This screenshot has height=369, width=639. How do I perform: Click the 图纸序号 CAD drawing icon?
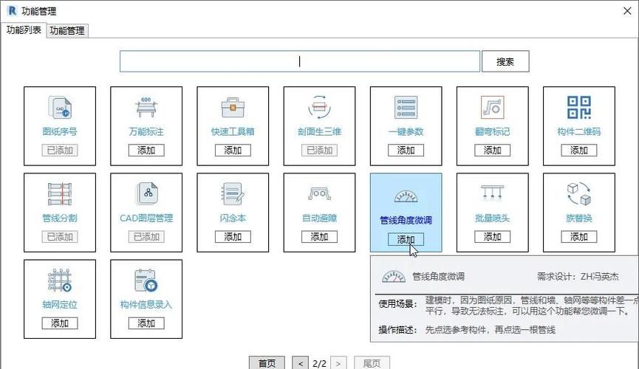59,108
